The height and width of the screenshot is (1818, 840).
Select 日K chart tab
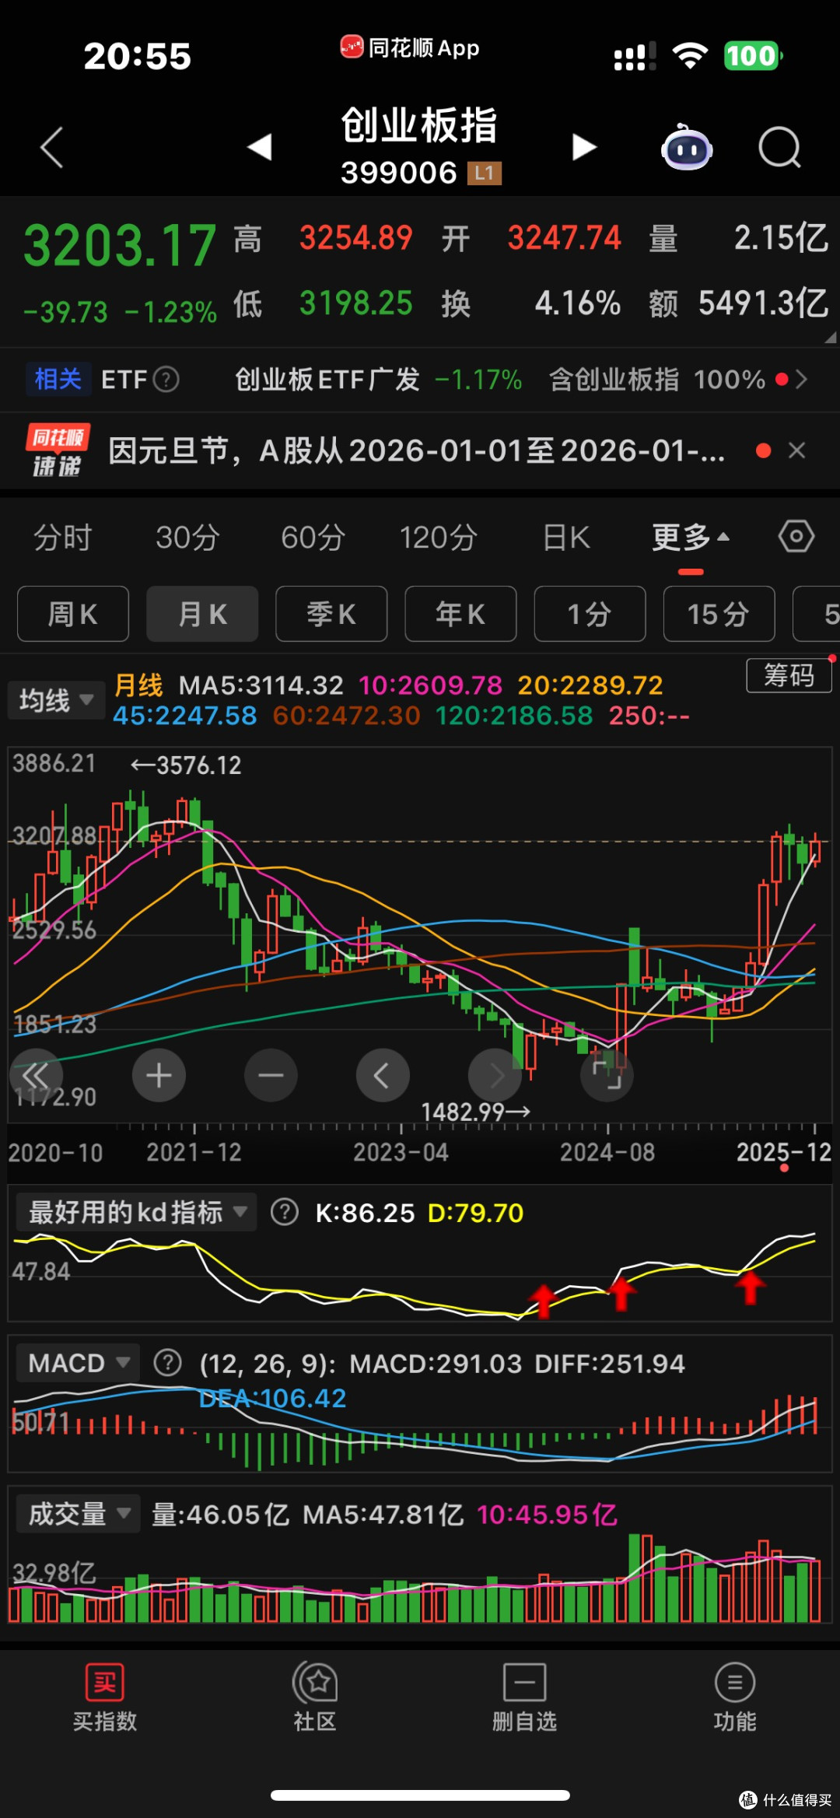[x=566, y=538]
